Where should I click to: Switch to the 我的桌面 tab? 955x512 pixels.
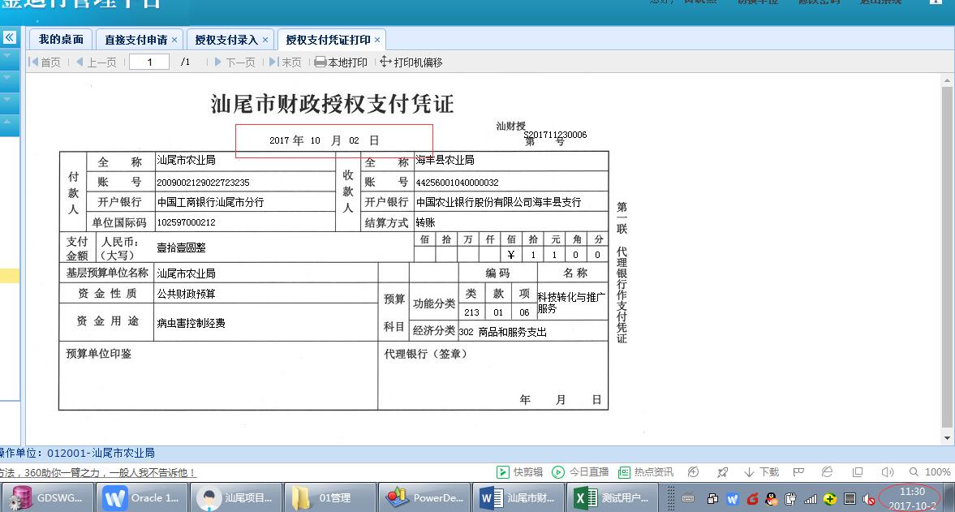tap(61, 40)
